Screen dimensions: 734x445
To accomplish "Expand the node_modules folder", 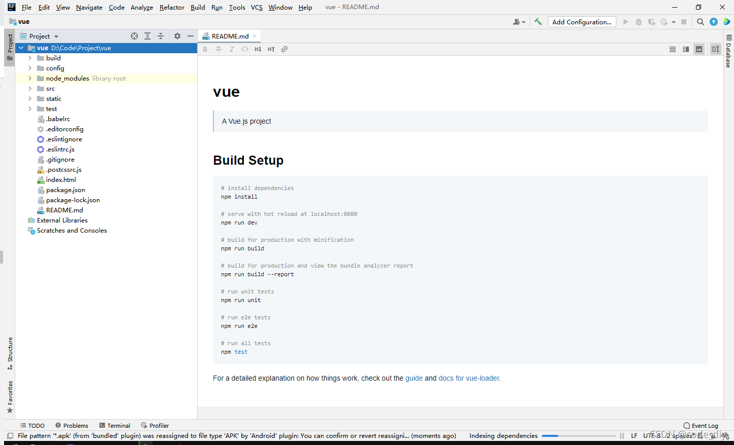I will pos(30,79).
